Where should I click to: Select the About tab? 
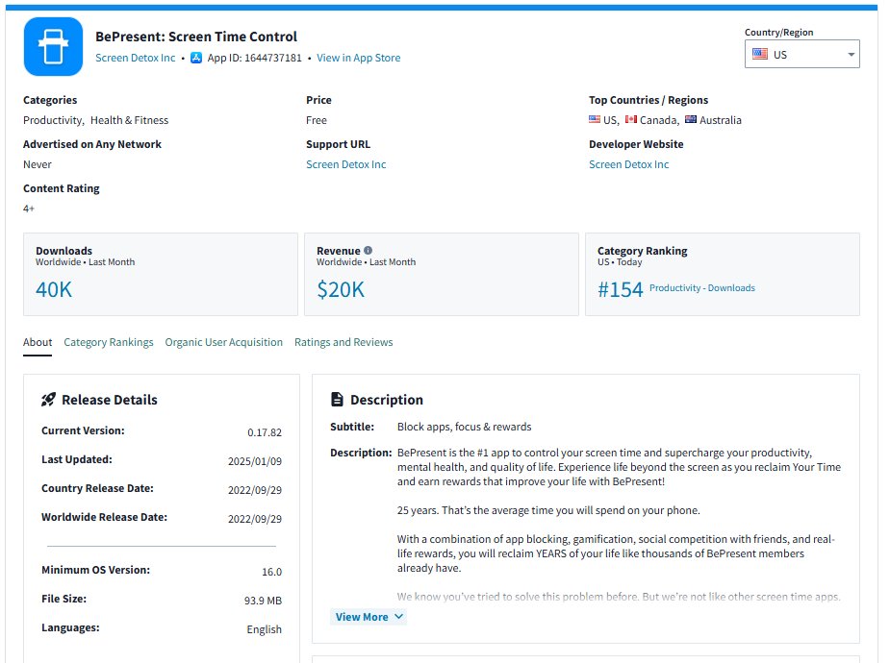coord(38,342)
